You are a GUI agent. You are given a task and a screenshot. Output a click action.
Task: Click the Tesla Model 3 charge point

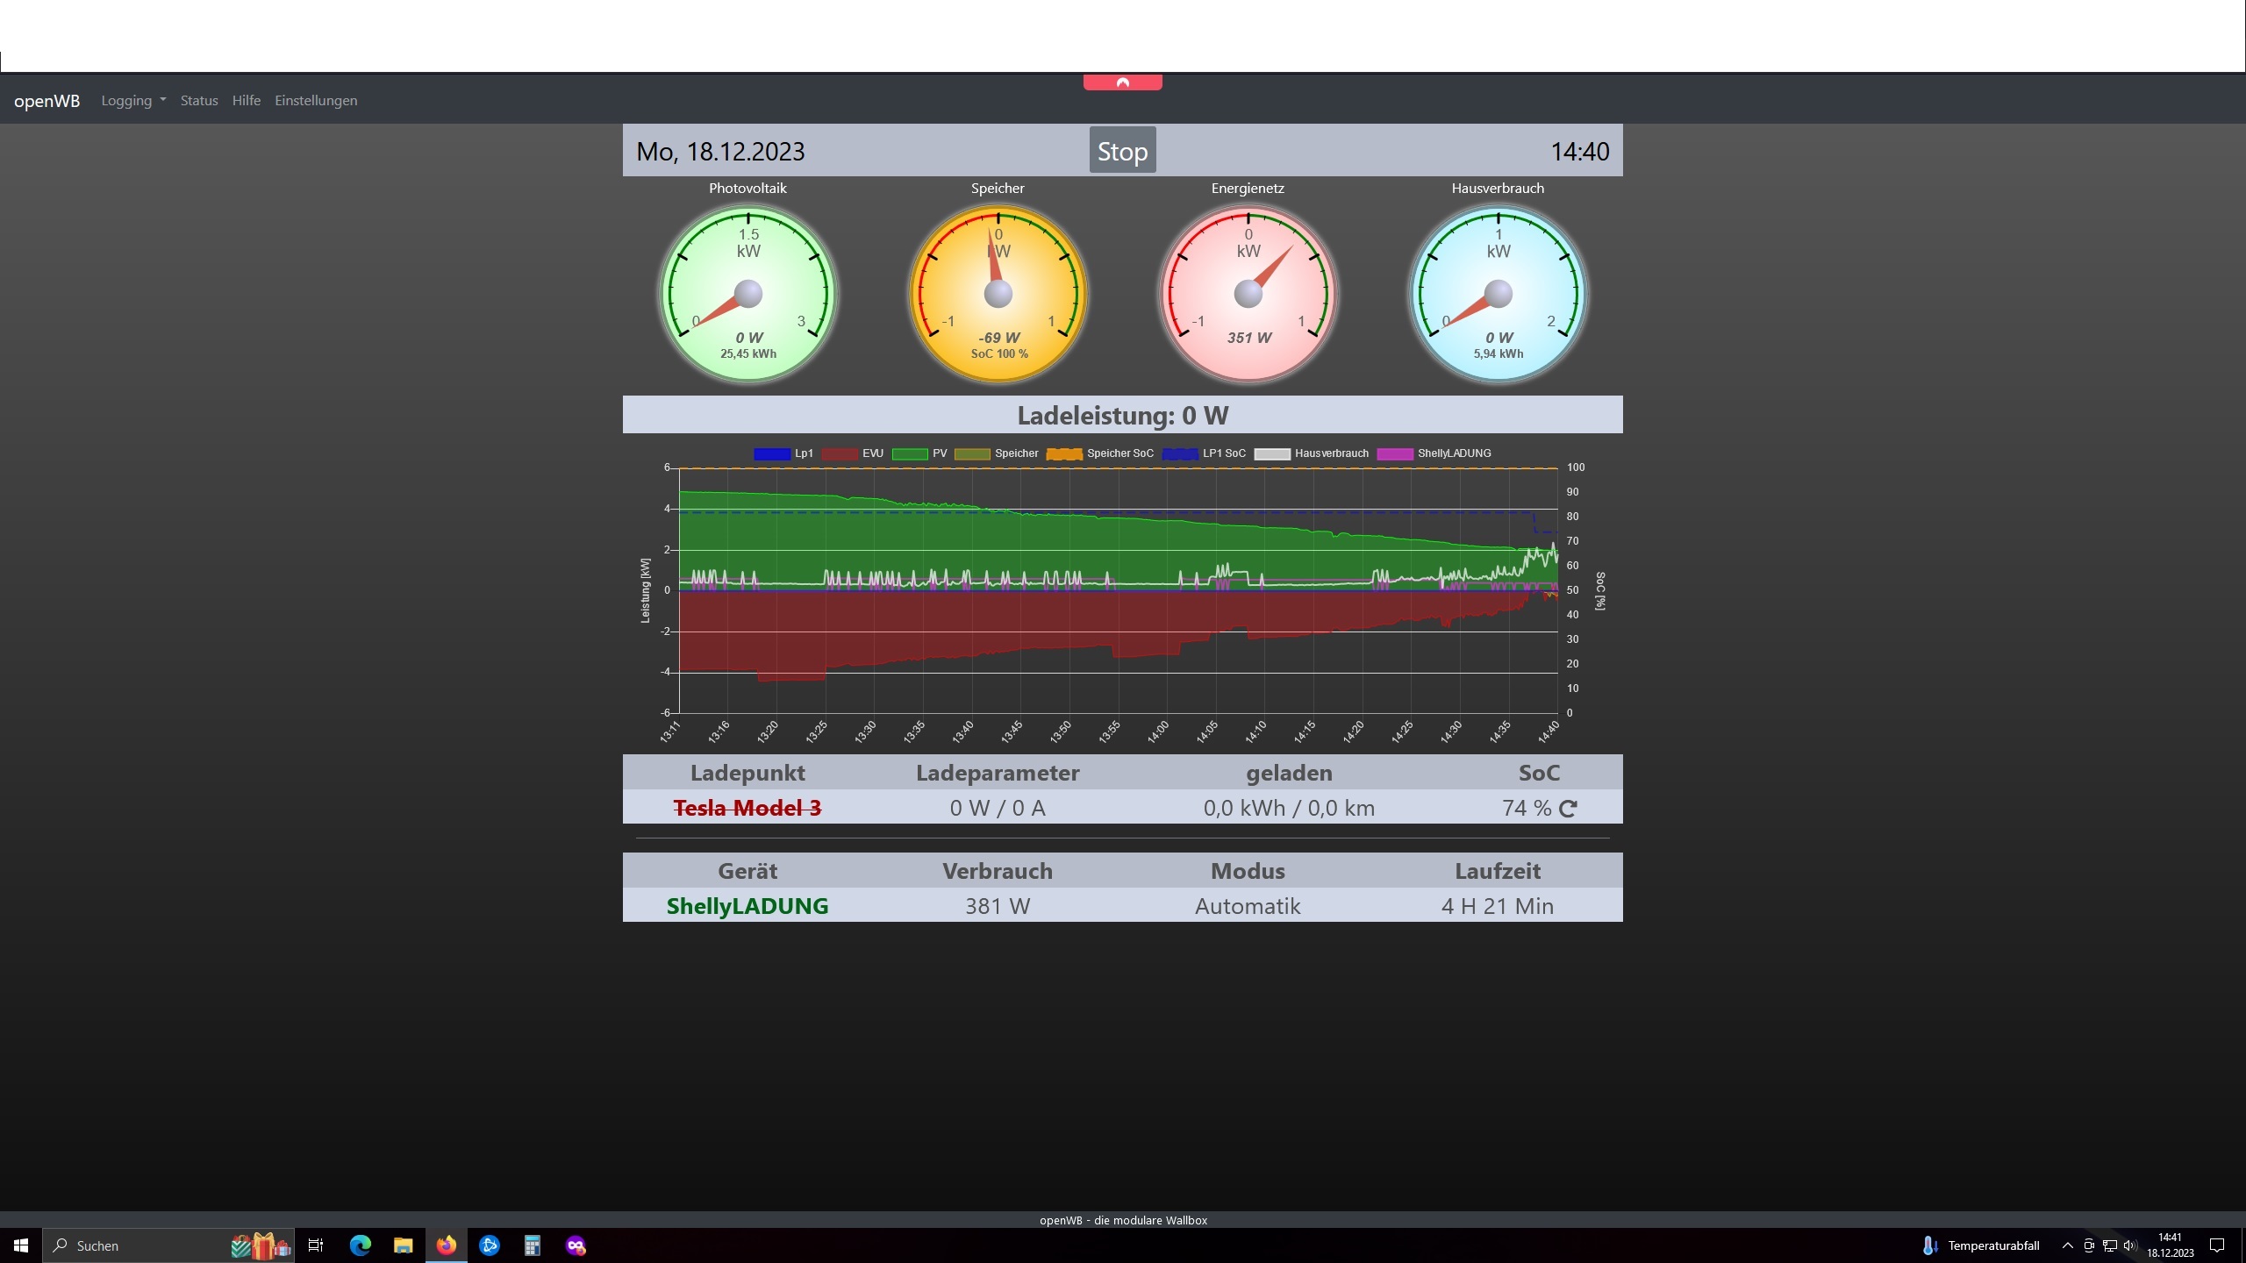(747, 808)
